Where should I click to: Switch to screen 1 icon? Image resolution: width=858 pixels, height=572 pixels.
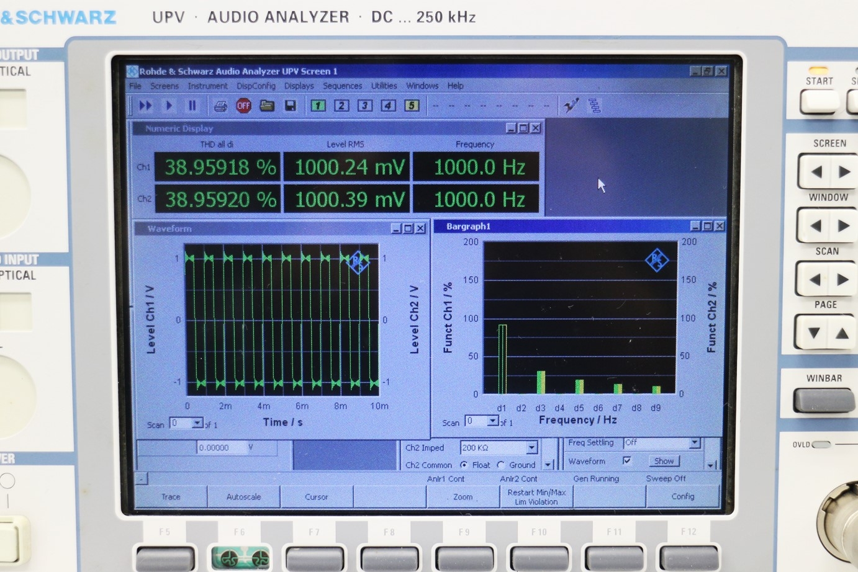click(318, 105)
